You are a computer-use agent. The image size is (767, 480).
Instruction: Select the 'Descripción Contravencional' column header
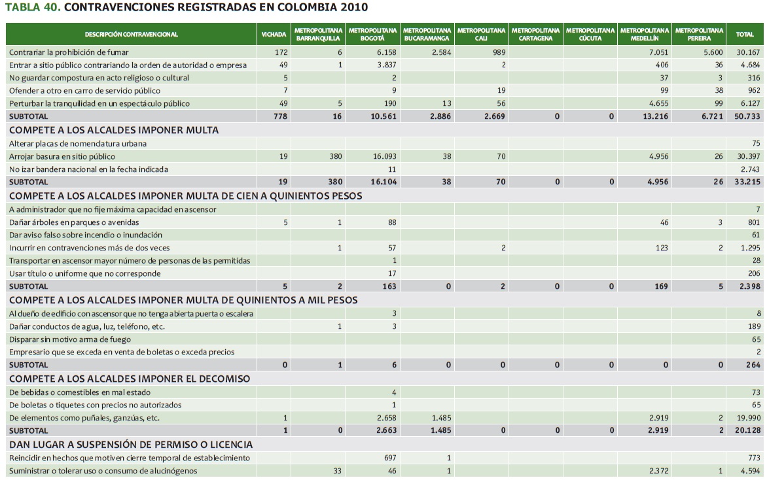coord(131,34)
